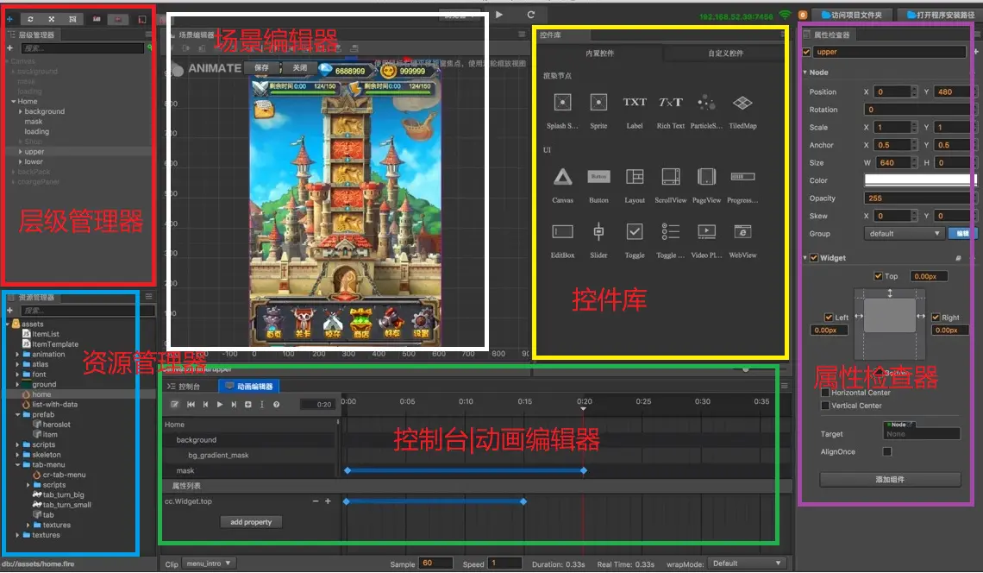Toggle animation record mode icon
This screenshot has width=983, height=573.
pos(175,404)
